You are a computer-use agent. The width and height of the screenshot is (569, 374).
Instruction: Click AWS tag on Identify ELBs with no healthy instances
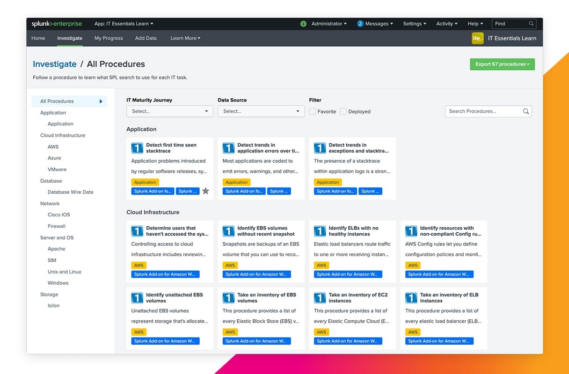[x=321, y=265]
